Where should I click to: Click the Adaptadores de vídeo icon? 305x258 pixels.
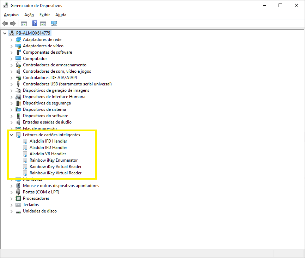point(19,46)
